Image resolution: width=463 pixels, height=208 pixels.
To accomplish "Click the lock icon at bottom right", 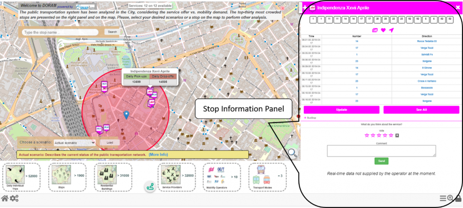I will point(458,198).
